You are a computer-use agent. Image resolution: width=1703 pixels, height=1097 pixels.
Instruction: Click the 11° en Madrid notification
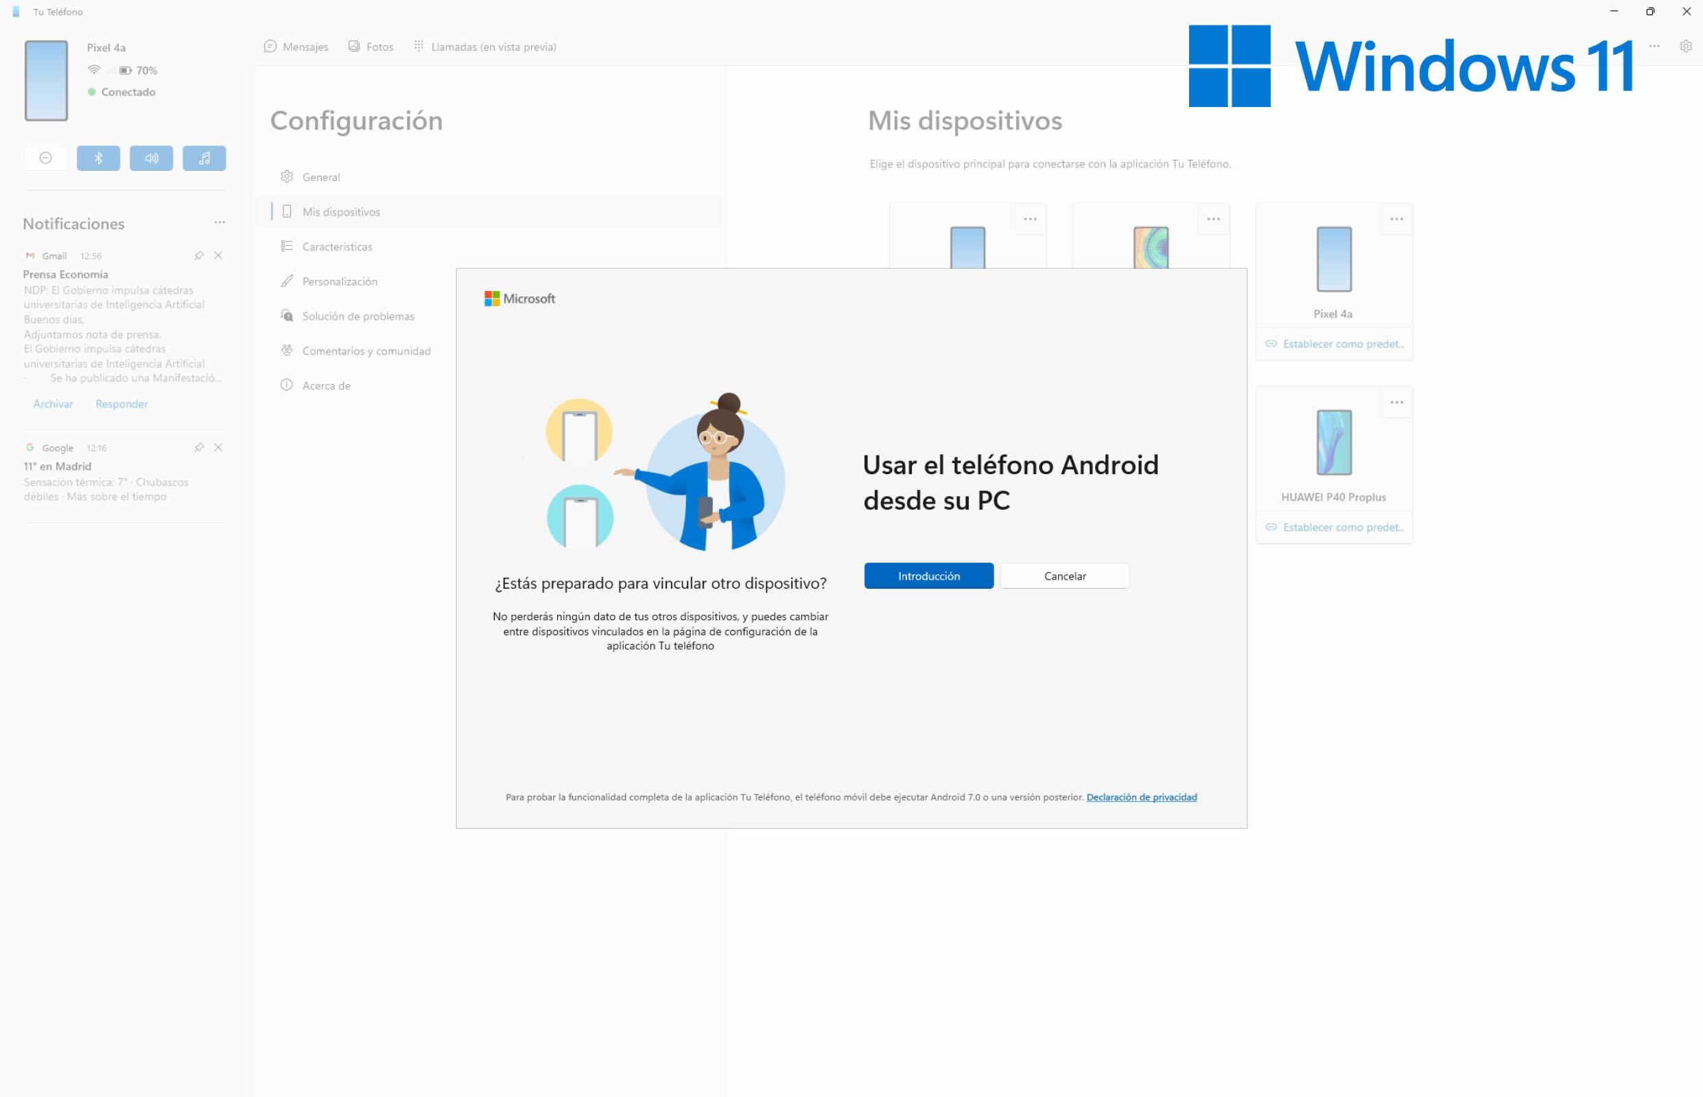coord(58,467)
